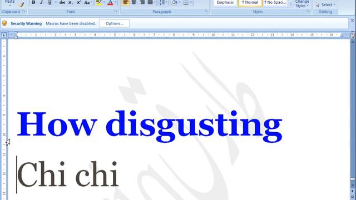Jump to previous page with double arrow
Screen dimensions: 356x200
(x=353, y=191)
